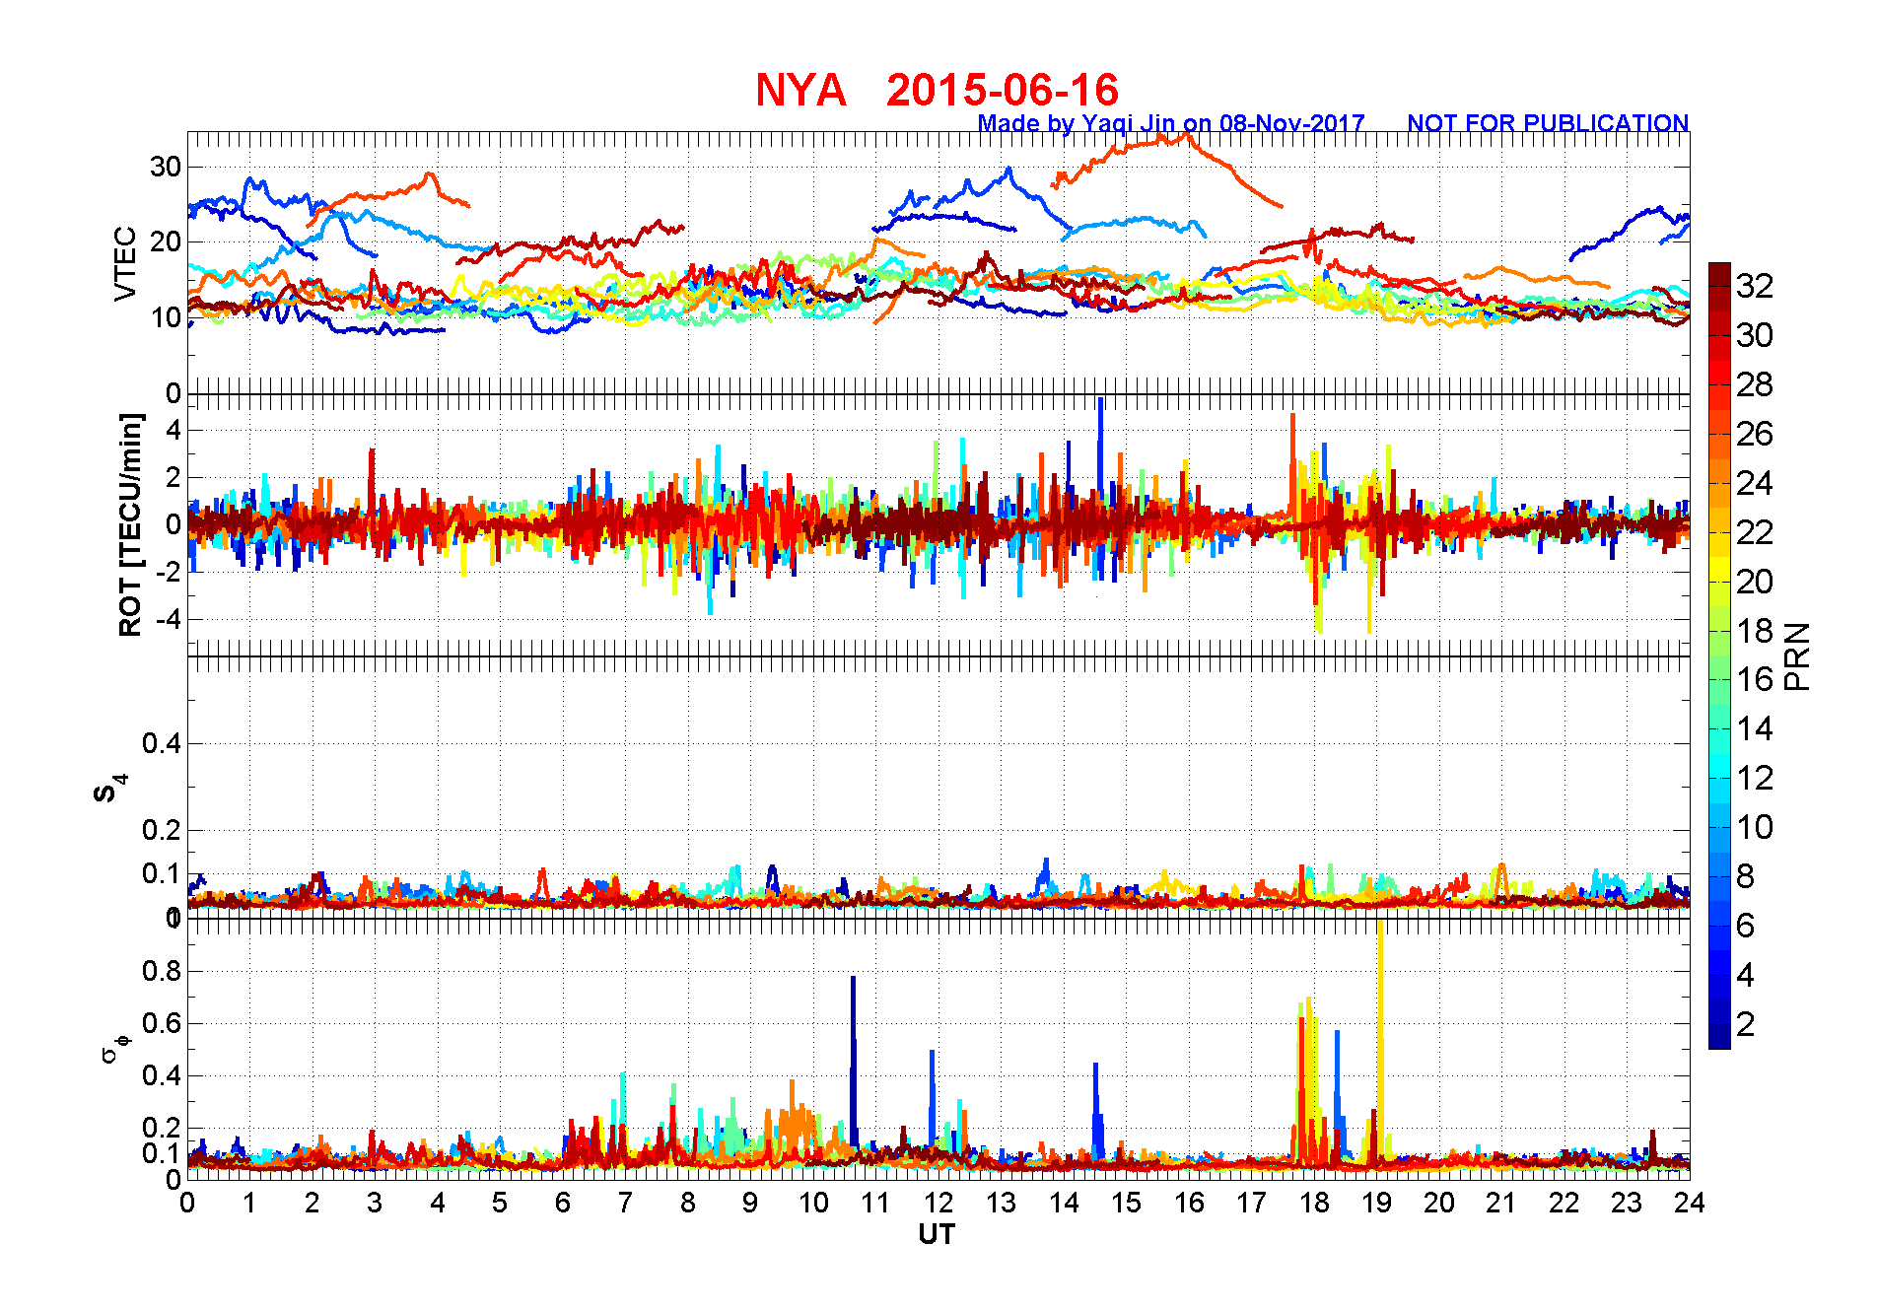Image resolution: width=1877 pixels, height=1311 pixels.
Task: Click x-axis tick label 6
Action: (563, 1203)
